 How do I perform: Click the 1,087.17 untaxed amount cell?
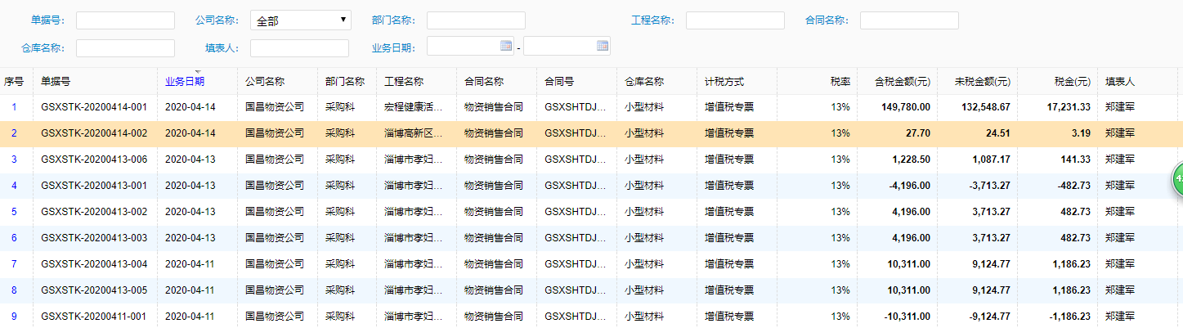991,159
